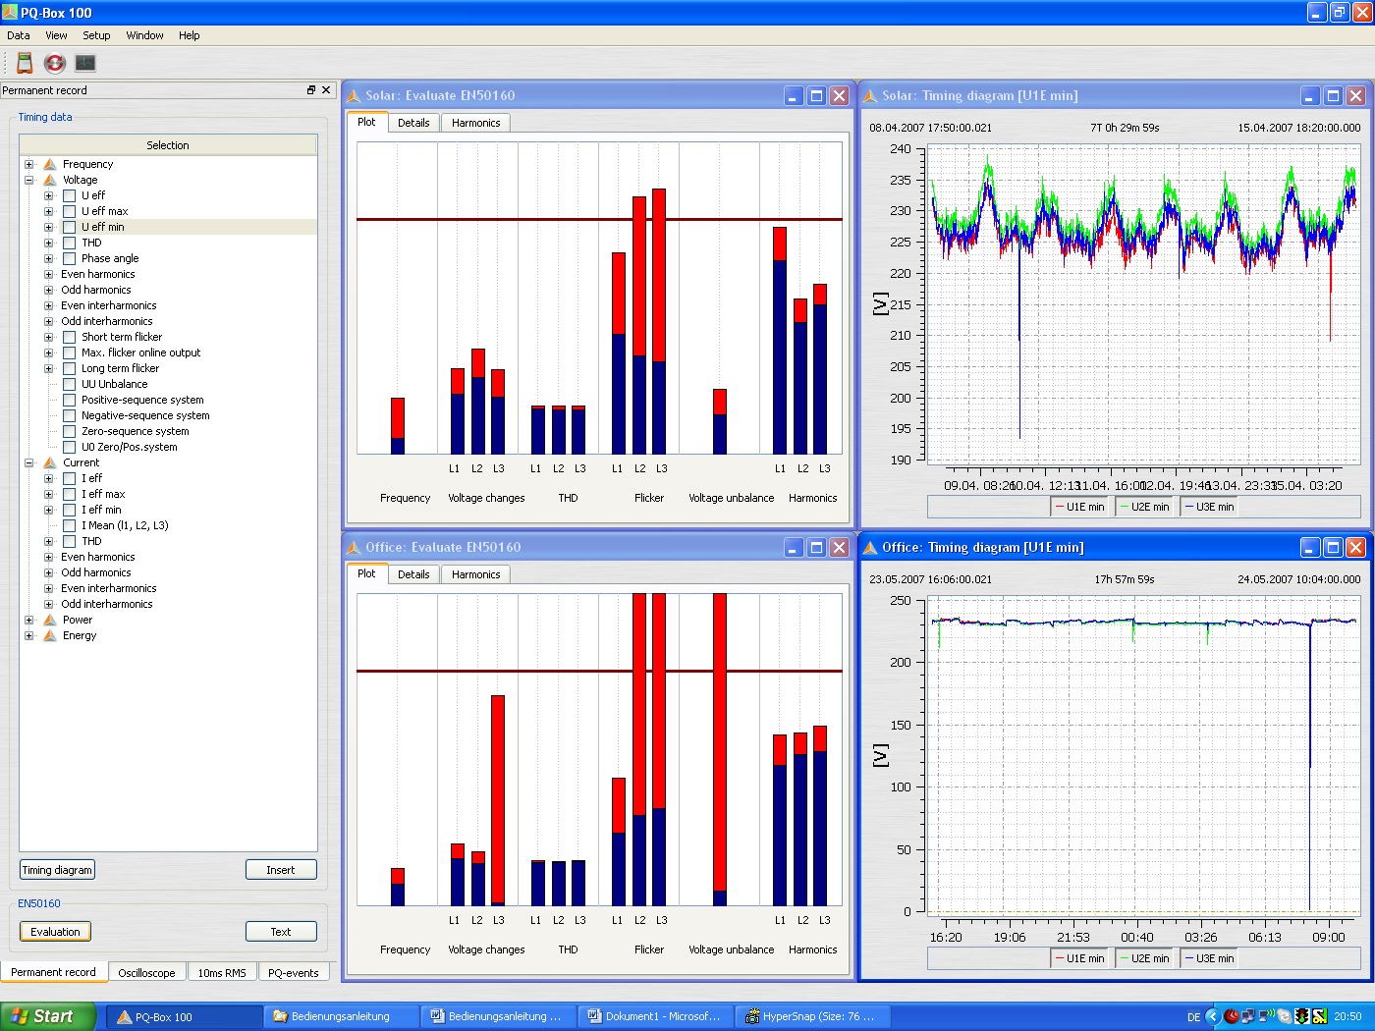Switch to the PQ-events tab

click(x=294, y=973)
